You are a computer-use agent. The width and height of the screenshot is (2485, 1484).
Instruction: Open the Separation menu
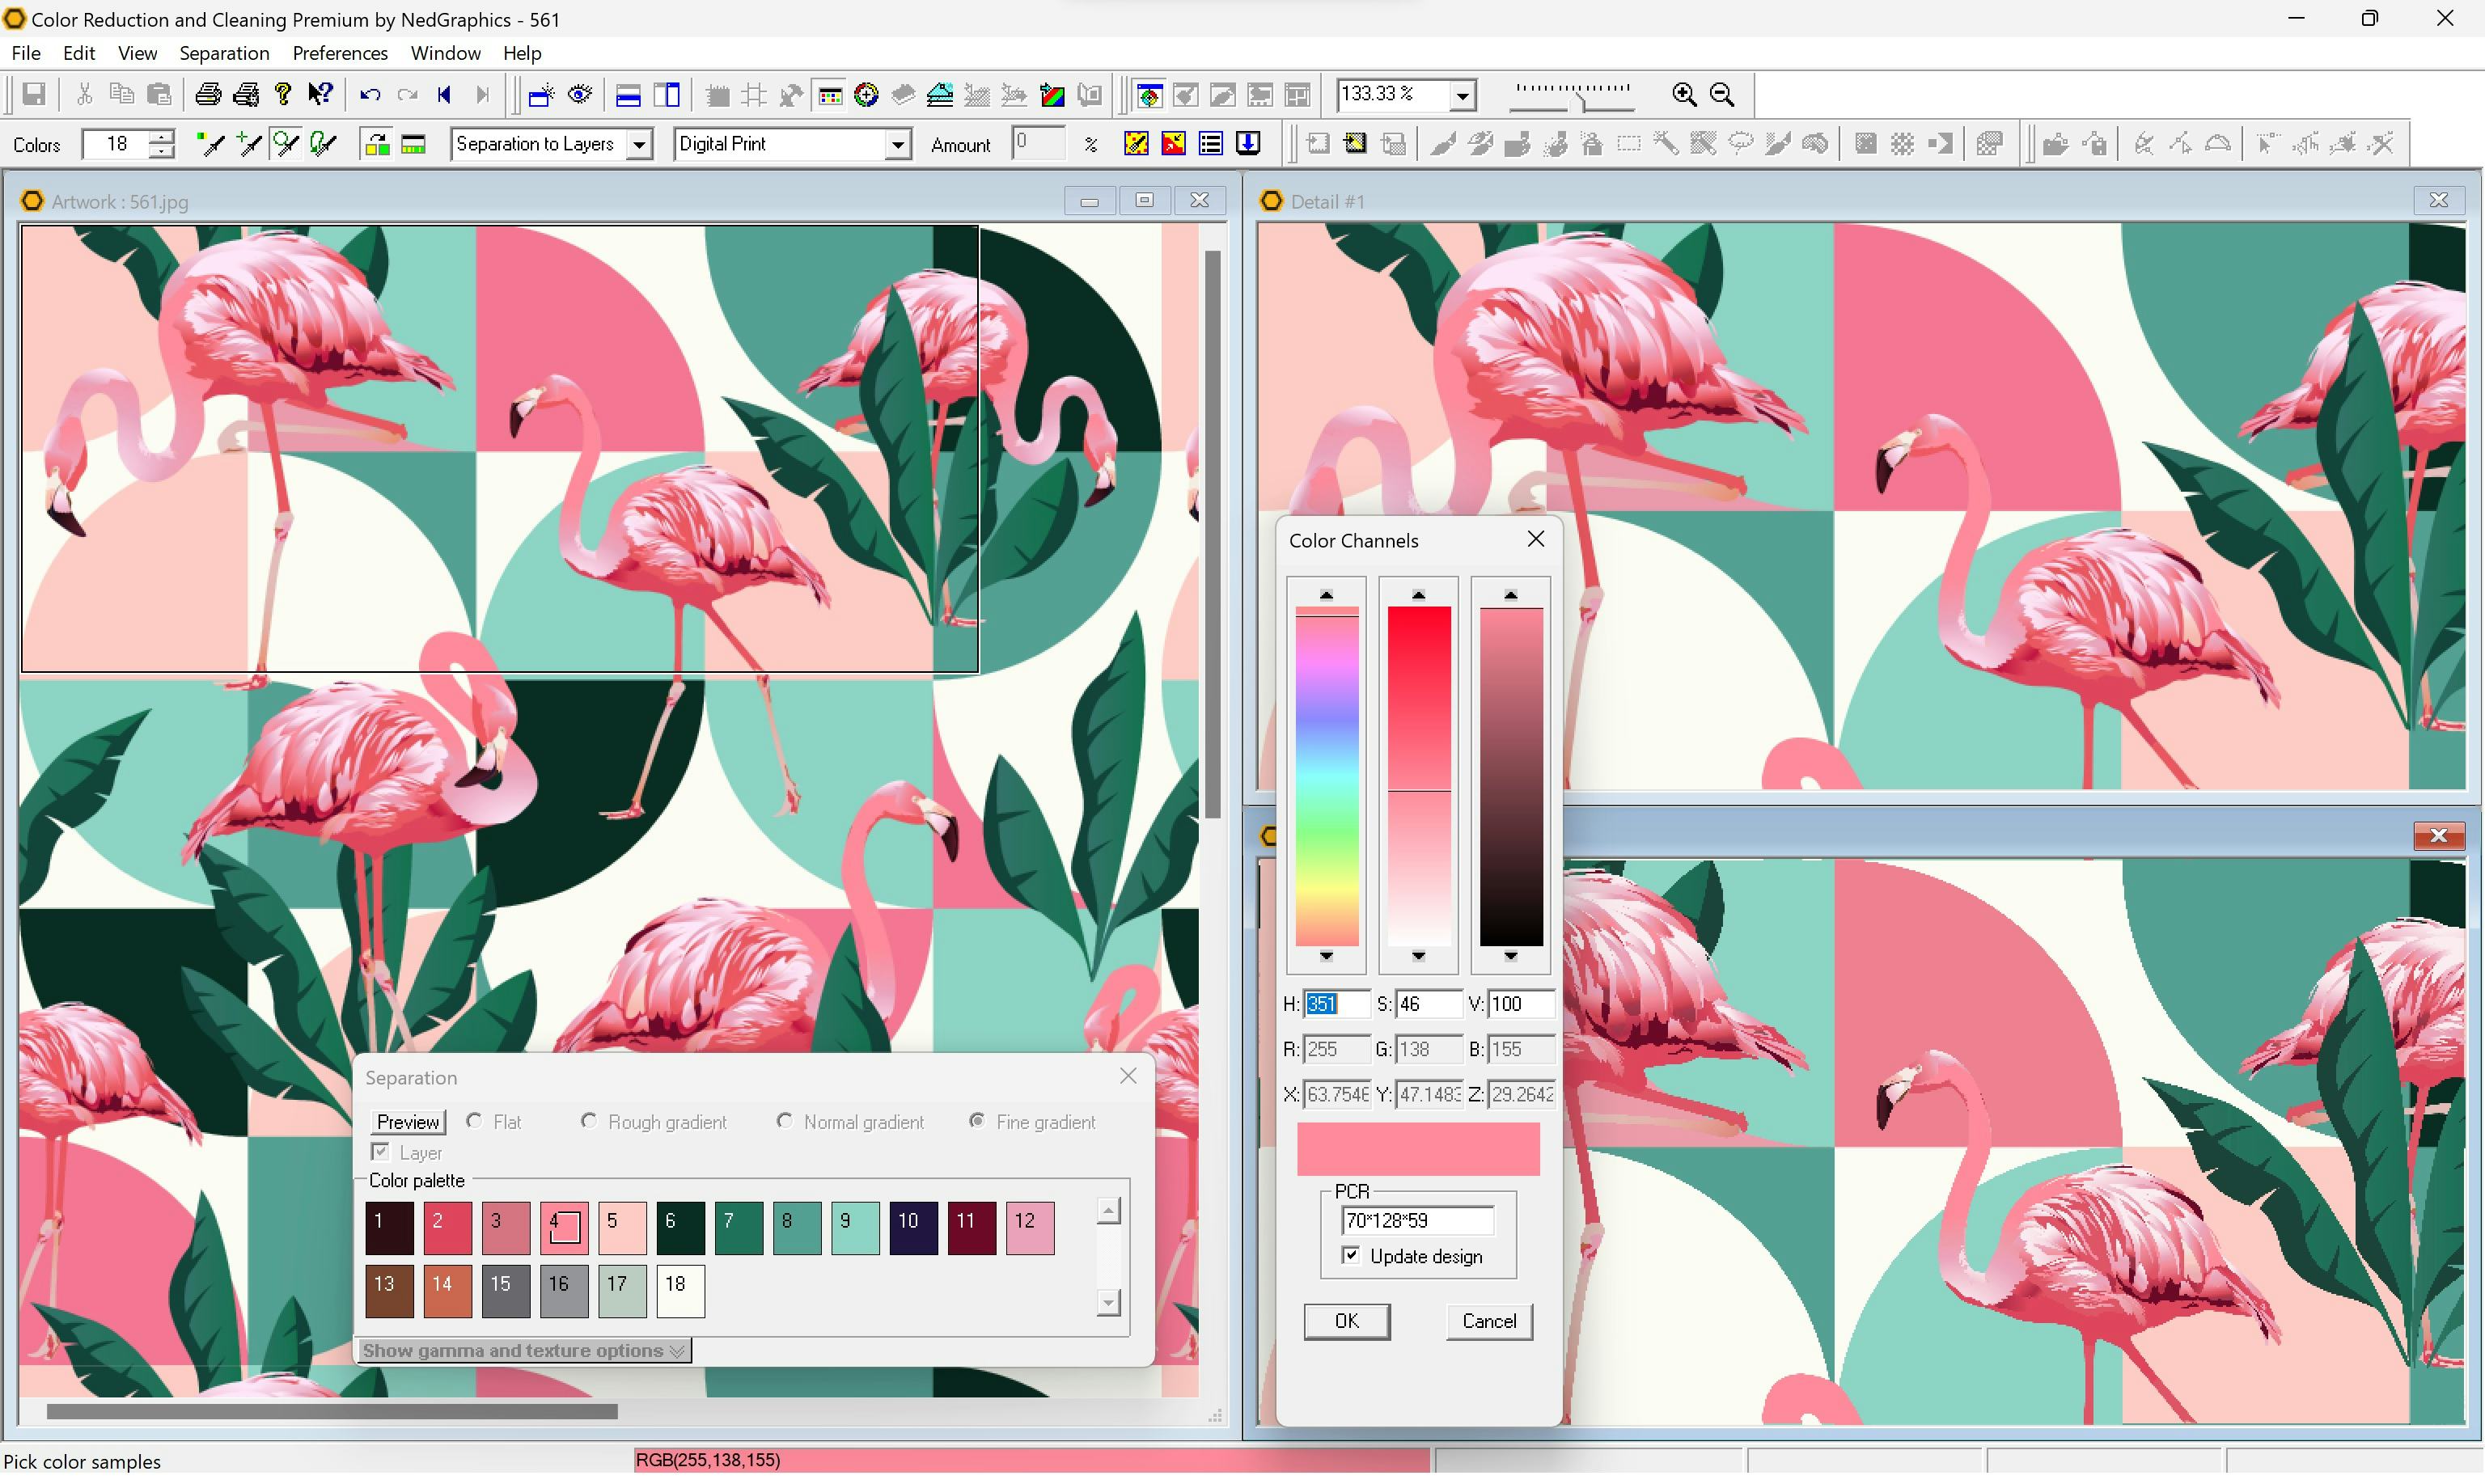click(224, 53)
